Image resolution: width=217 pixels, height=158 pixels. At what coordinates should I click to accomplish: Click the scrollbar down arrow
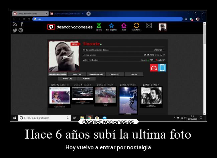point(205,113)
